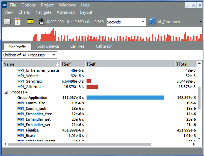
Task: Select the MPI_Errhandler_set row
Action: point(100,125)
